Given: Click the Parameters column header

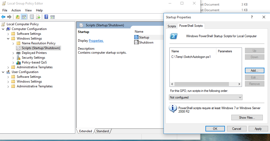Looking at the screenshot, I should [229, 51].
